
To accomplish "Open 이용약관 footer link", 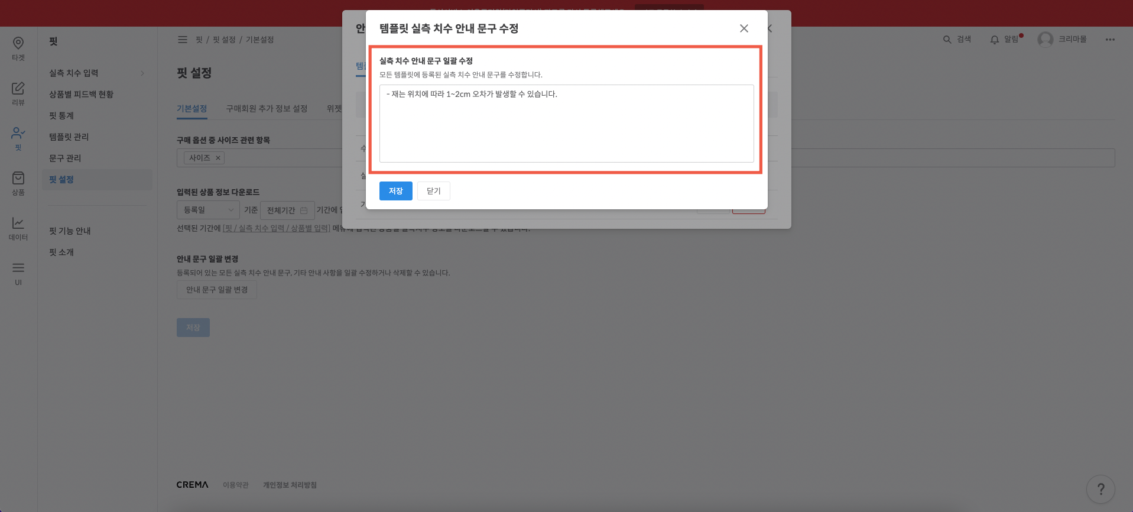I will coord(236,485).
